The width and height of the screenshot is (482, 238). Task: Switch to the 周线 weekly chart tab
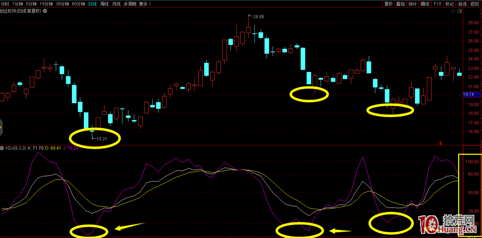click(104, 4)
